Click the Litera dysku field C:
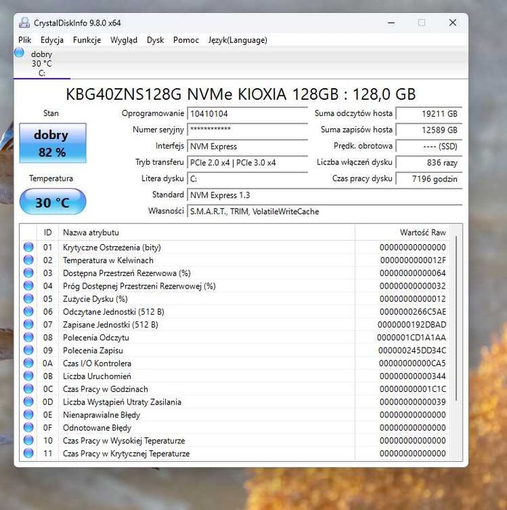 coord(247,179)
